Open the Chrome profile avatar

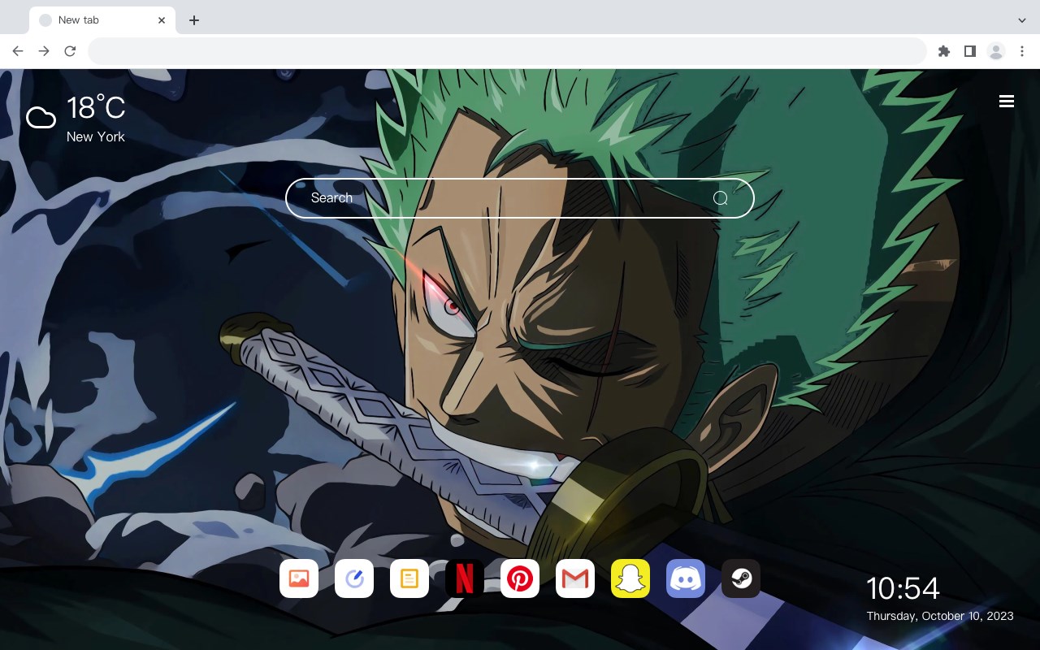coord(996,51)
